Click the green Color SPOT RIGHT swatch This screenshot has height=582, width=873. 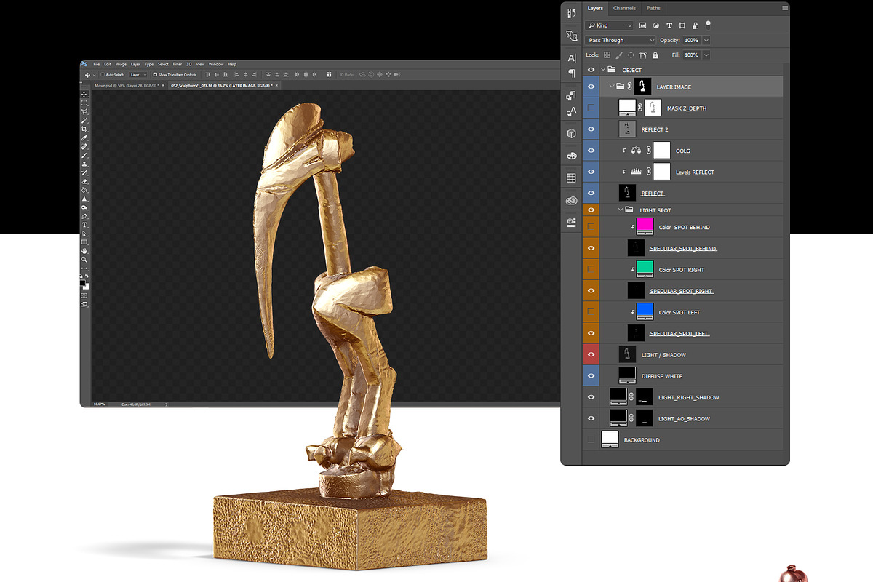click(x=645, y=268)
